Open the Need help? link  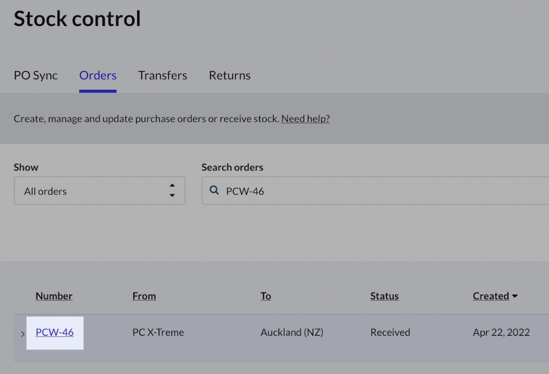point(305,119)
